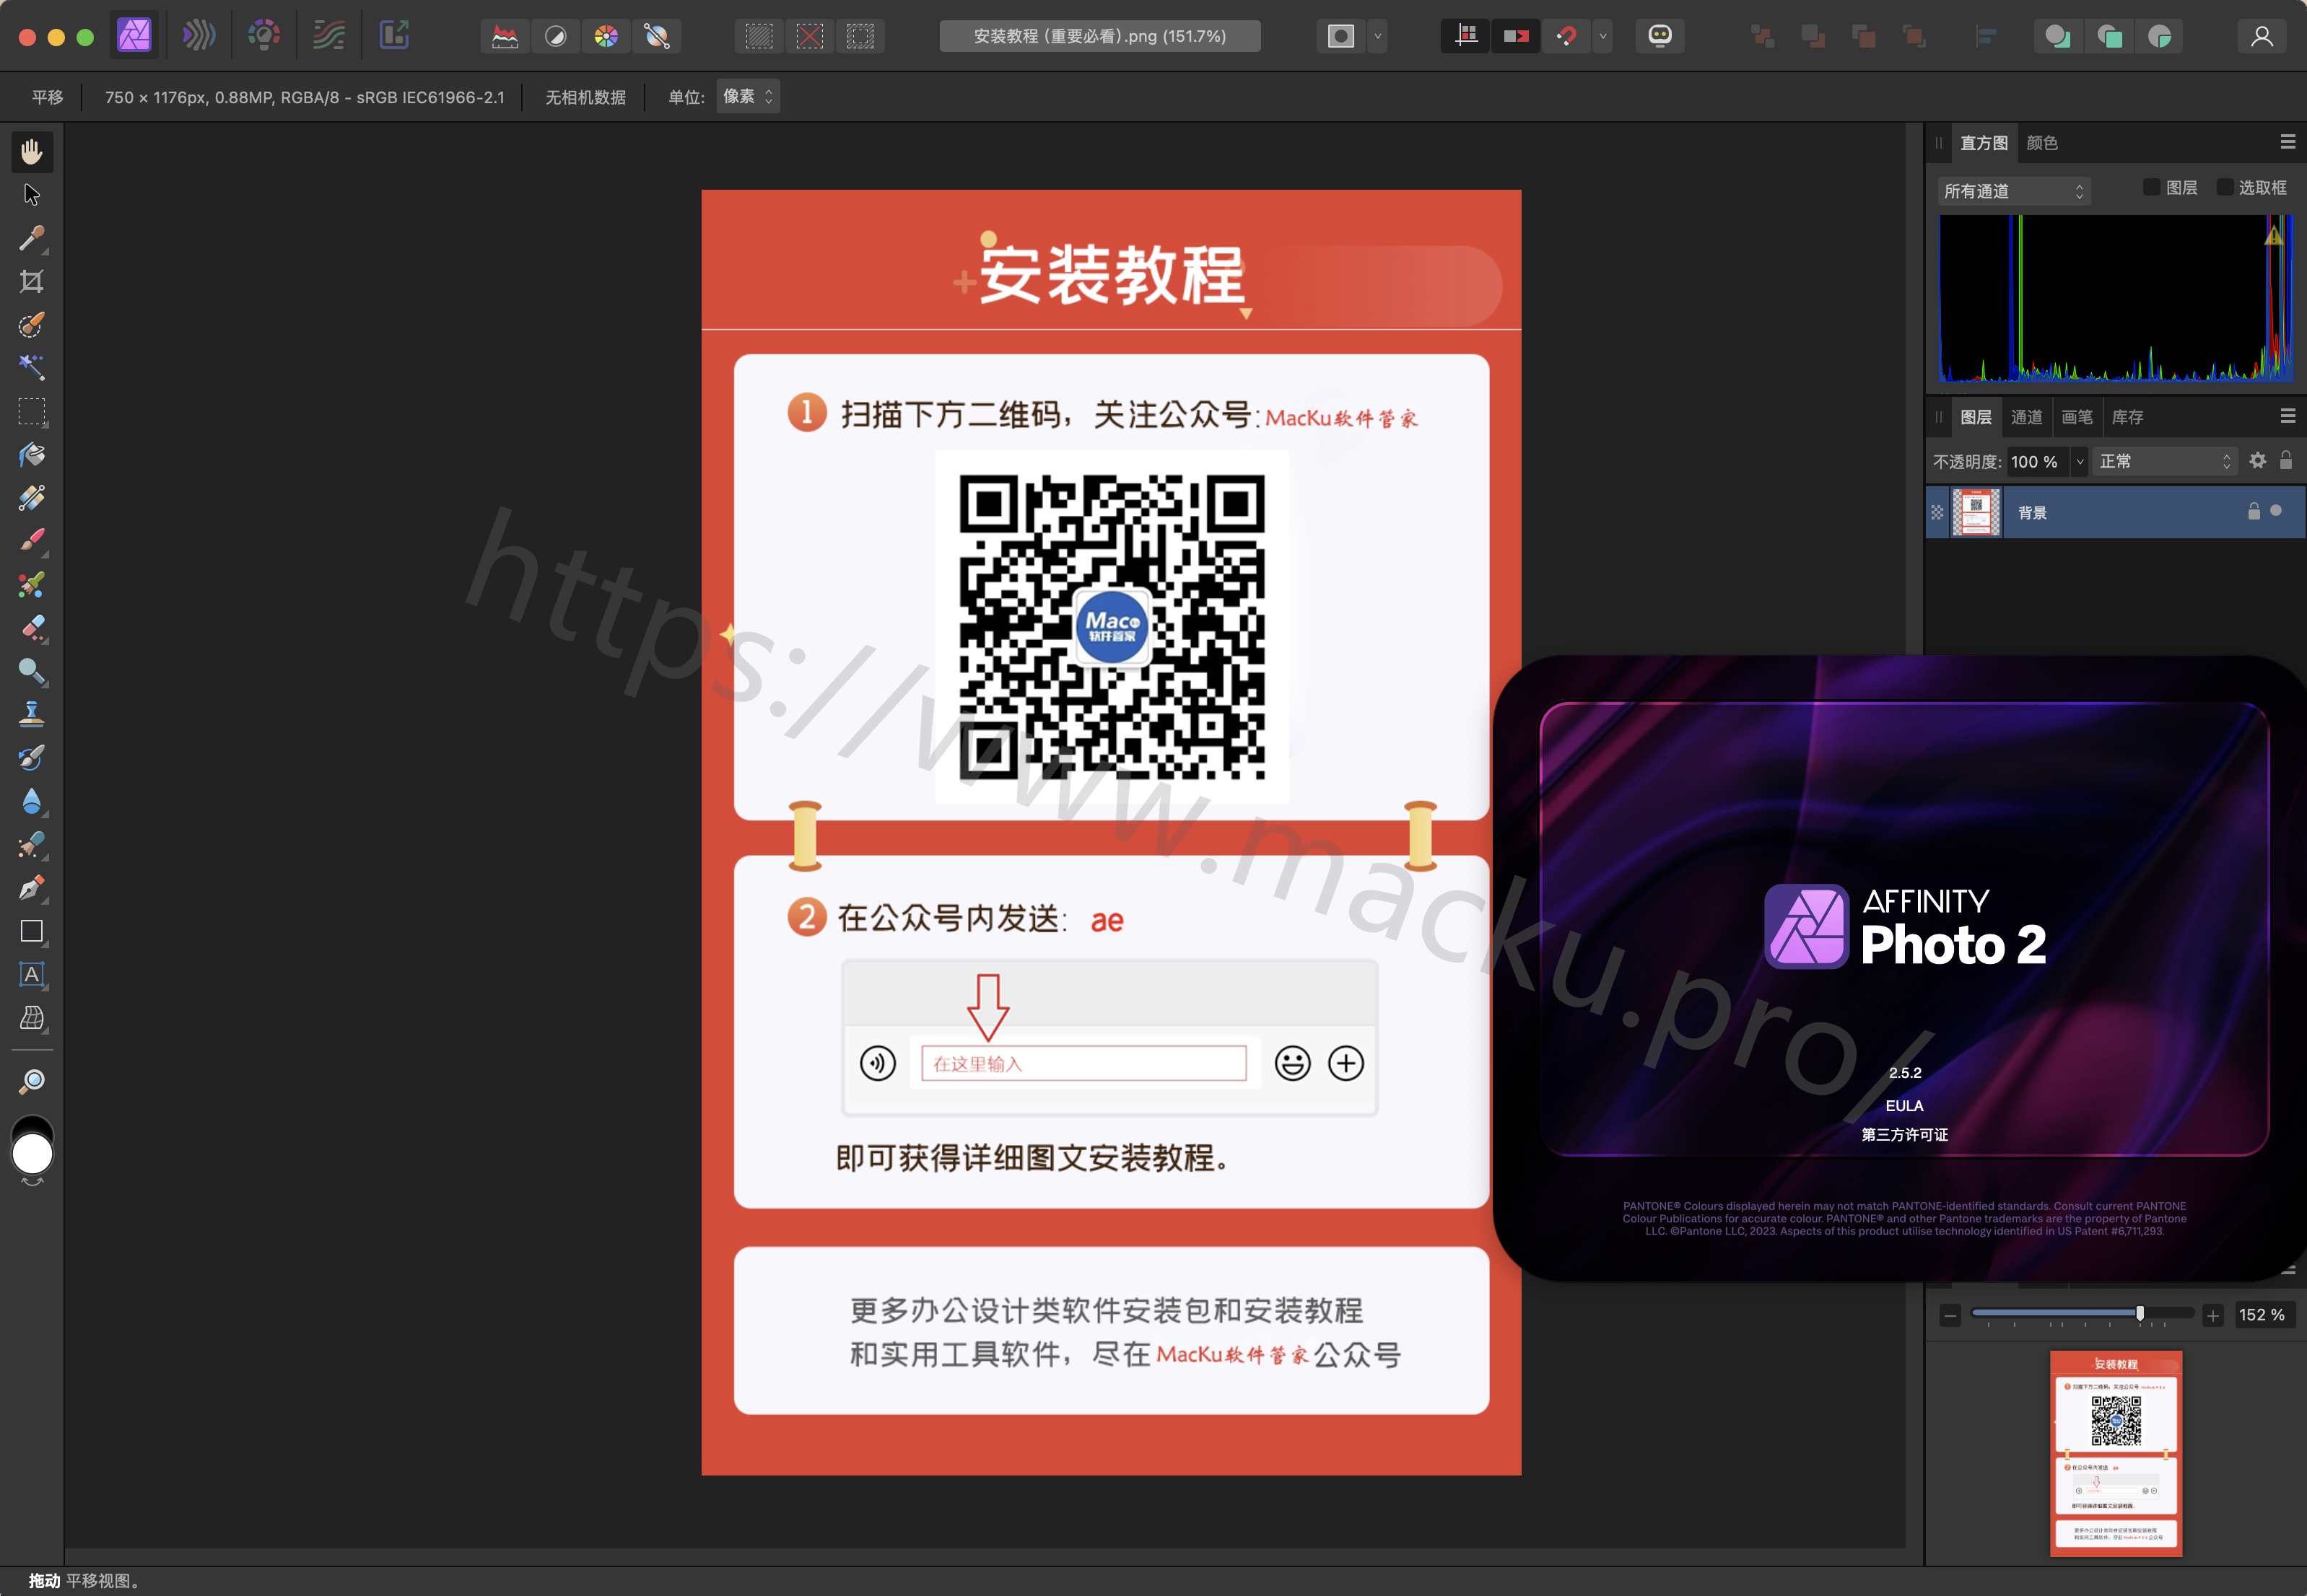Apply Auto Levels from toolbar

coord(505,37)
